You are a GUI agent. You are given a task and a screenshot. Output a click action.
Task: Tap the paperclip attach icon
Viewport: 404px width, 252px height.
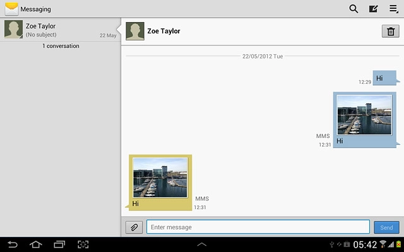point(134,227)
